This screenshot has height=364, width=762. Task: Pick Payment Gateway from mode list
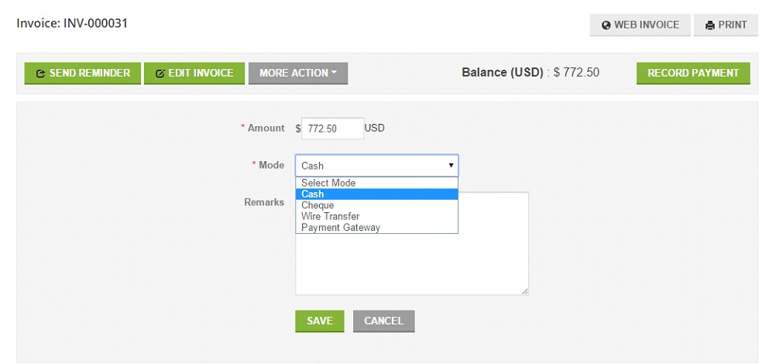376,228
